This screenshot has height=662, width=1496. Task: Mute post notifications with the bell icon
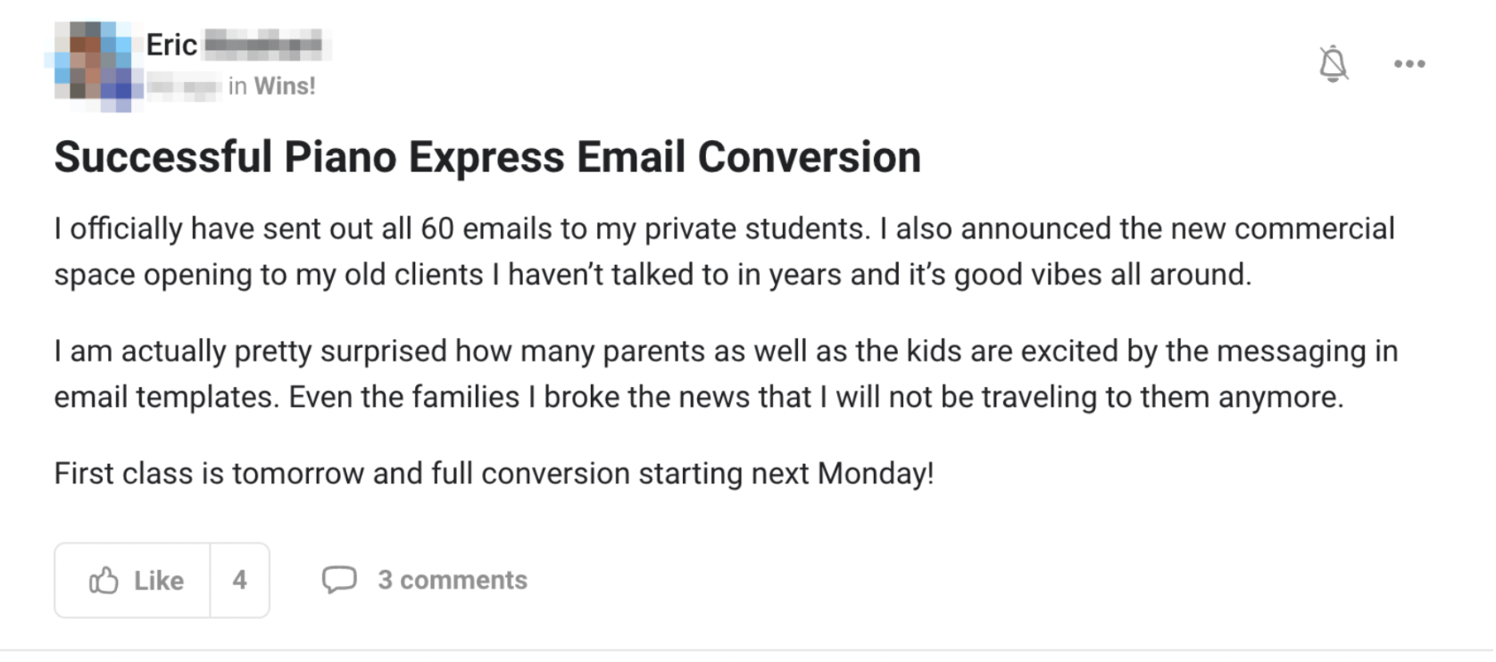(1333, 63)
